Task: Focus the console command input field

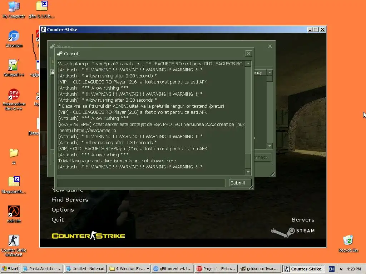Action: (x=142, y=183)
